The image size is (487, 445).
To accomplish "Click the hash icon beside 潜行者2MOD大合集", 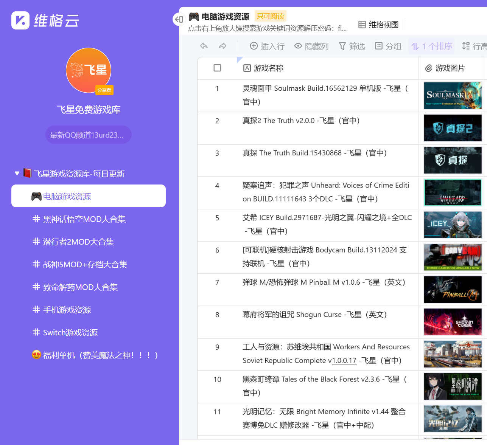I will (36, 241).
